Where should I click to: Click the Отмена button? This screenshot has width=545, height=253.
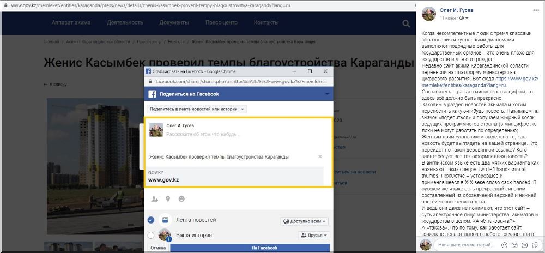158,248
